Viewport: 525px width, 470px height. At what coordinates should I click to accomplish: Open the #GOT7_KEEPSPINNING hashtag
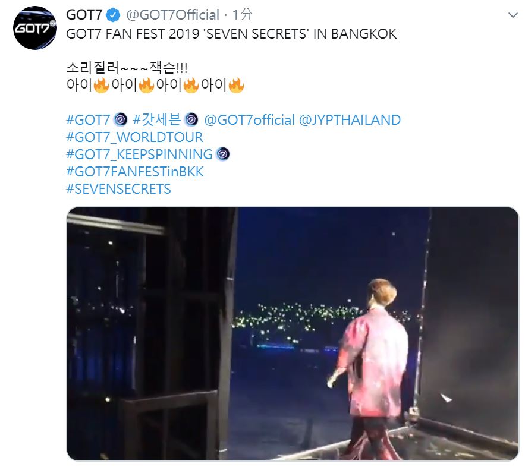click(x=139, y=154)
